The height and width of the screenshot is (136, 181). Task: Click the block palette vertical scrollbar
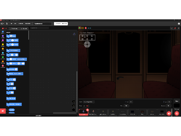click(x=29, y=35)
